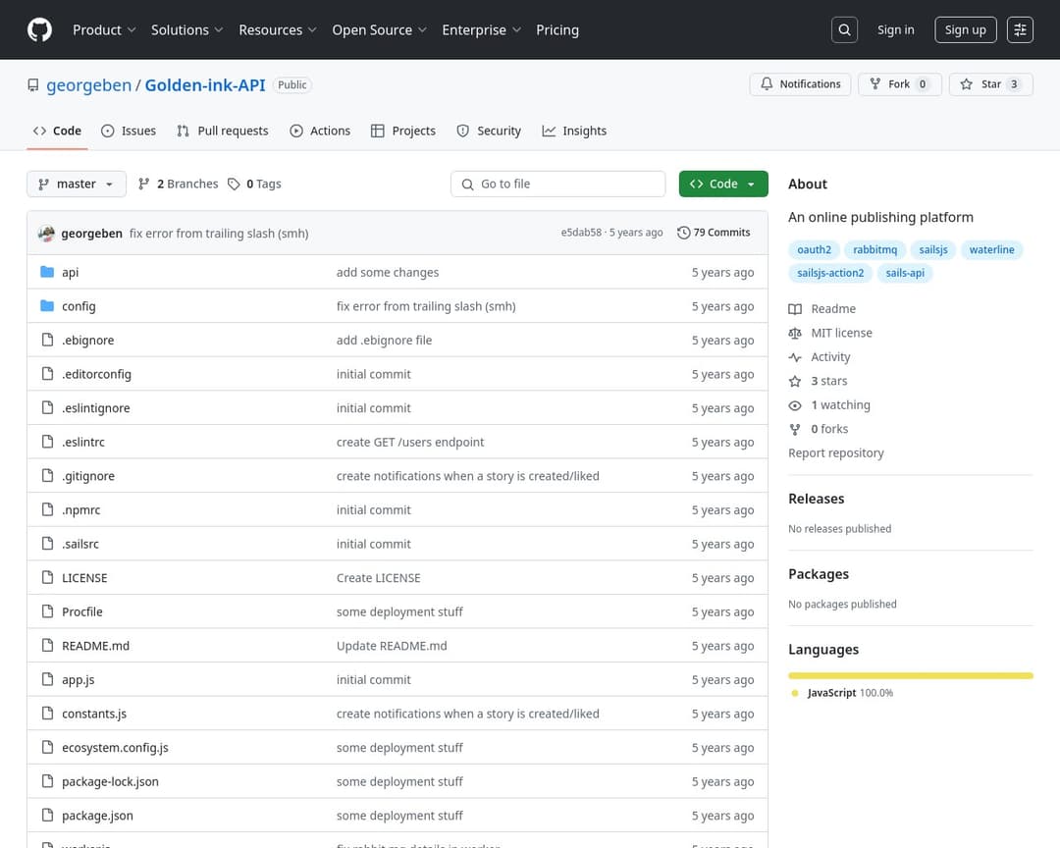
Task: Click the tag icon beside 0 Tags
Action: 234,184
